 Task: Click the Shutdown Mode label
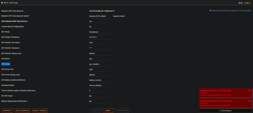[8, 85]
